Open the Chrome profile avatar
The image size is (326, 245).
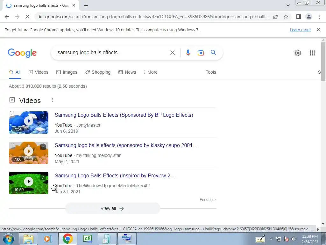[309, 17]
